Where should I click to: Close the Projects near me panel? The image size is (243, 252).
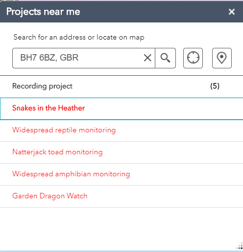(x=232, y=12)
